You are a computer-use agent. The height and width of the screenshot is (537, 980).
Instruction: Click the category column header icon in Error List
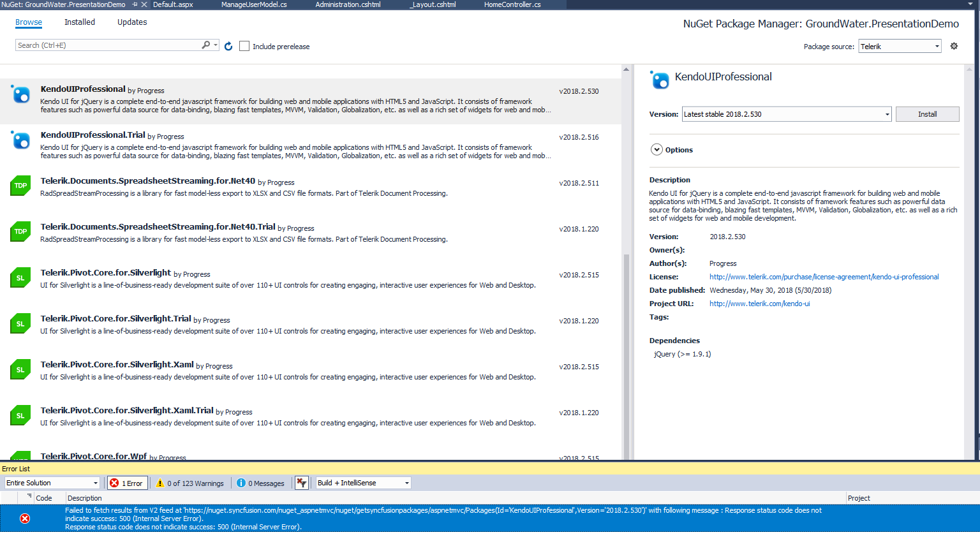coord(29,496)
